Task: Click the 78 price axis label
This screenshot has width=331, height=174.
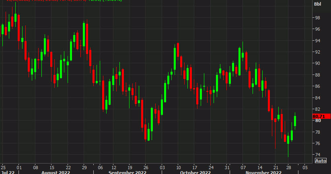Action: click(x=317, y=132)
